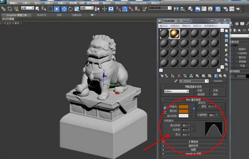
Task: Click the Mirror tool icon
Action: 176,9
